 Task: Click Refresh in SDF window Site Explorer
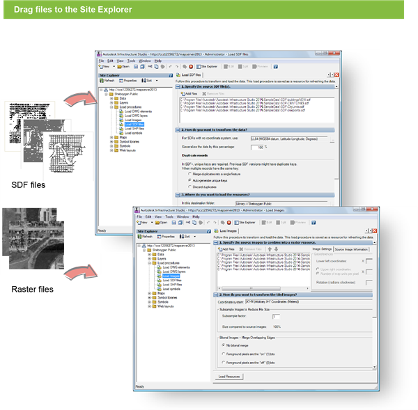pos(107,81)
